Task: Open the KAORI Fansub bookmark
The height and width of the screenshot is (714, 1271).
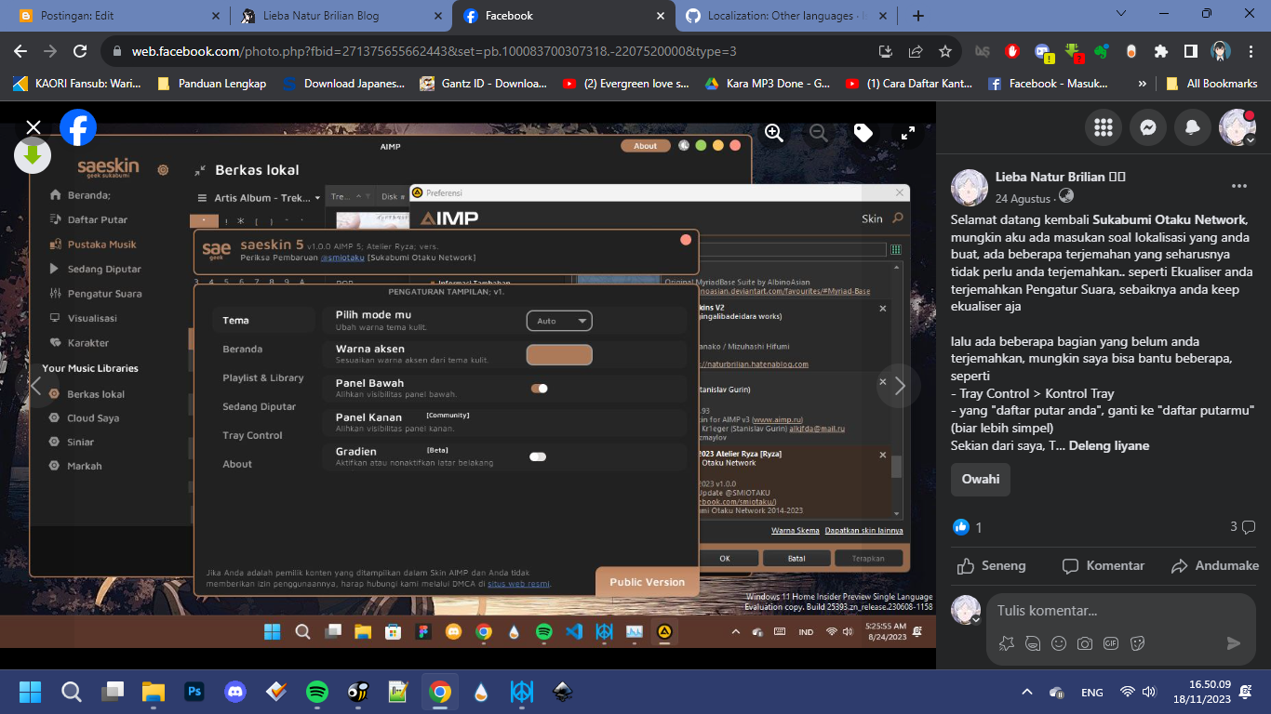Action: pos(77,84)
